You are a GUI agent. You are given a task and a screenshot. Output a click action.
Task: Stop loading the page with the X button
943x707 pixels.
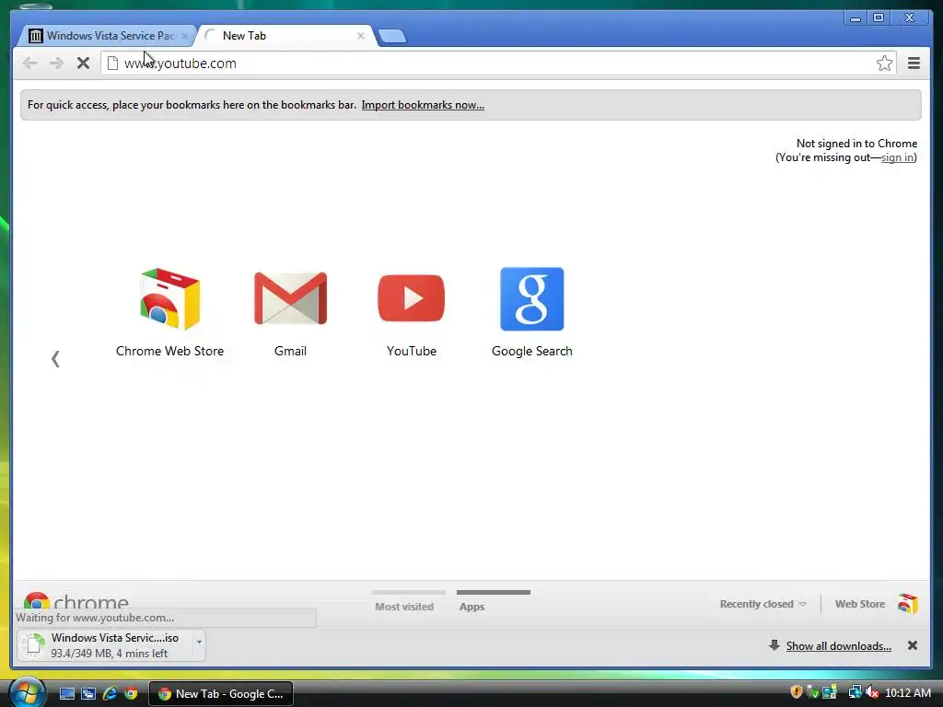[x=83, y=64]
